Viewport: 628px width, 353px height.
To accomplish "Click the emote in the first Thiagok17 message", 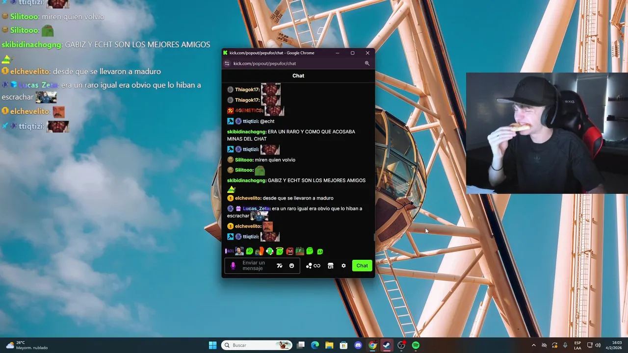I will [271, 89].
